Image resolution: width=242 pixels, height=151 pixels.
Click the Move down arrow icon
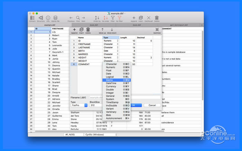coord(112,30)
